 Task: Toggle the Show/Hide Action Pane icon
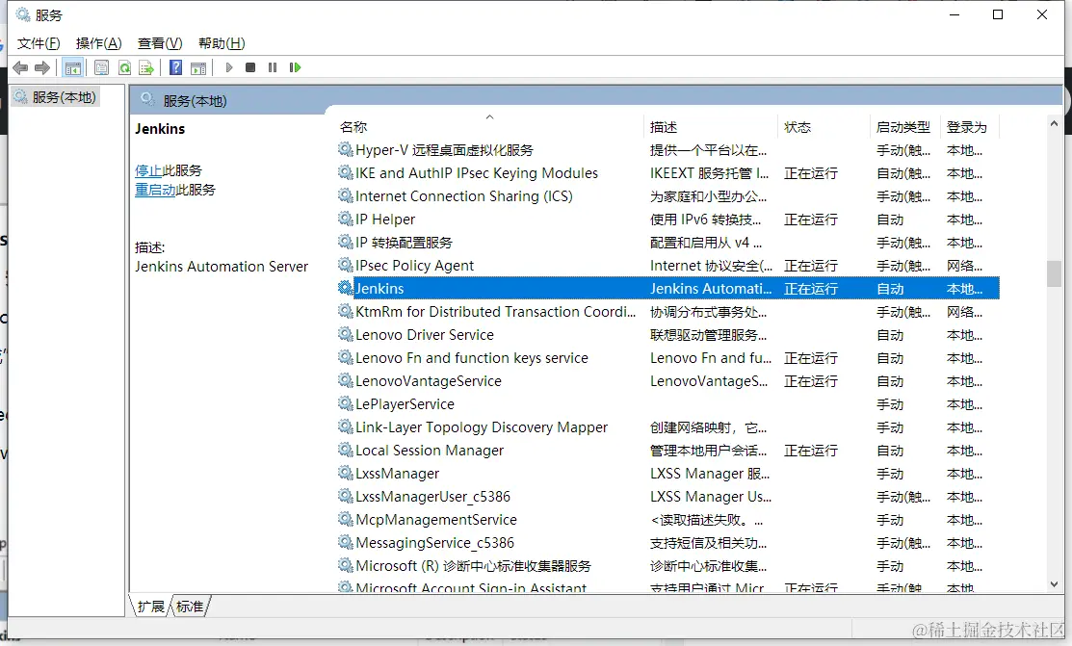(x=198, y=67)
